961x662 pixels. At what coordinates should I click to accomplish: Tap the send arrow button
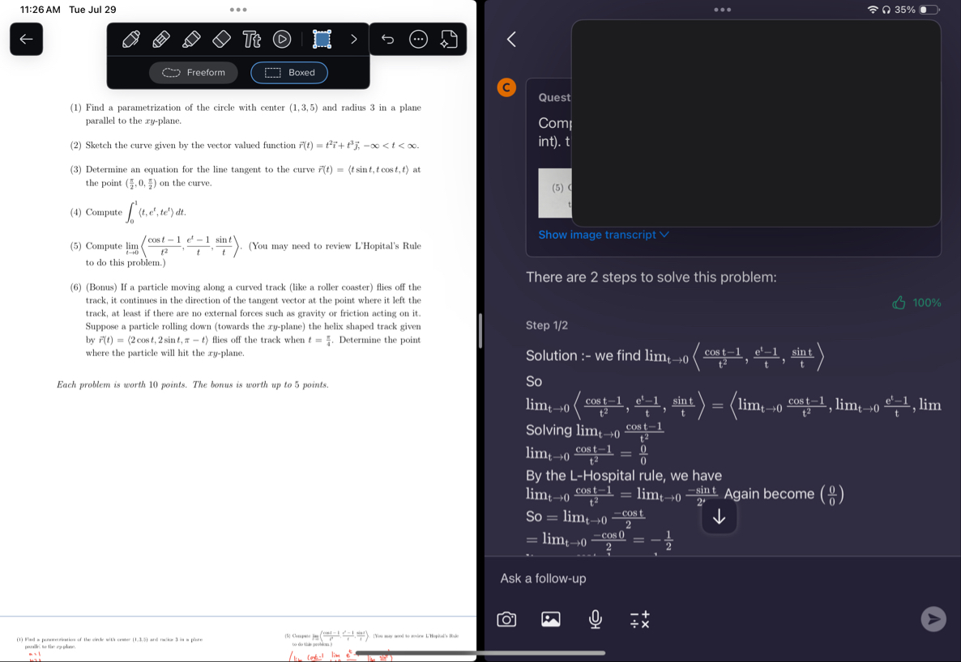933,618
